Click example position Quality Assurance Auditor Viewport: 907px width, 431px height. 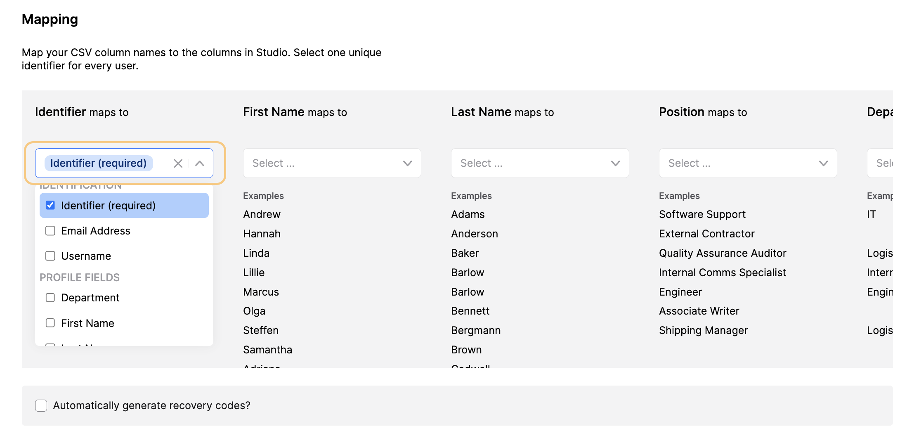pyautogui.click(x=723, y=253)
